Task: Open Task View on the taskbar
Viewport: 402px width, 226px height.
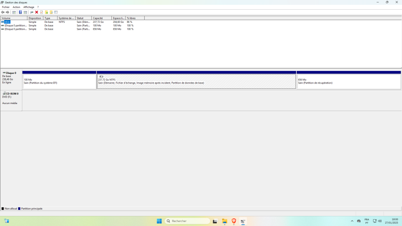Action: 215,221
